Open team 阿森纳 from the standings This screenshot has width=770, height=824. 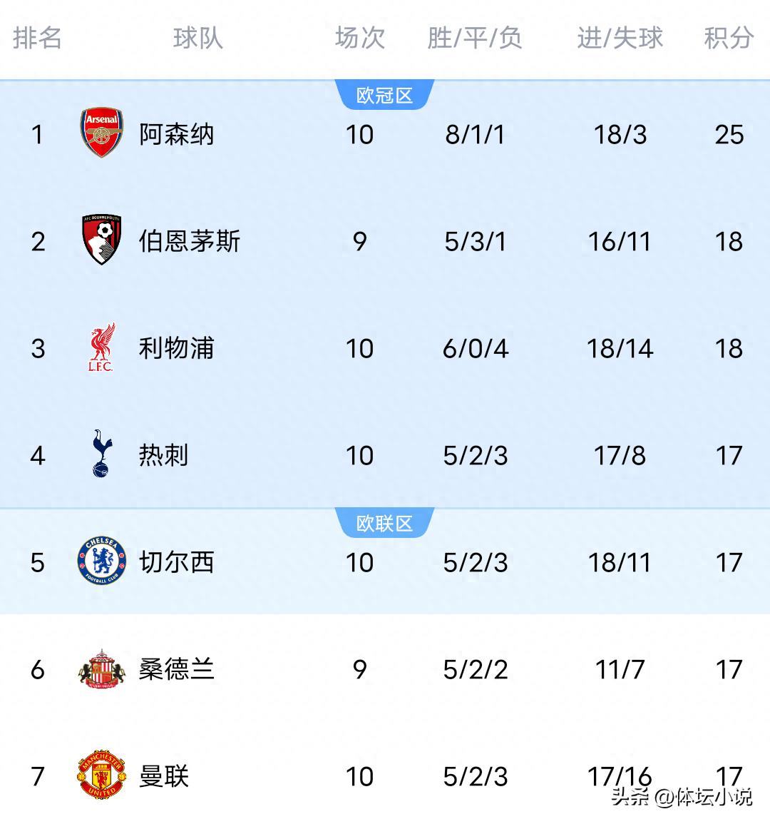(x=176, y=134)
